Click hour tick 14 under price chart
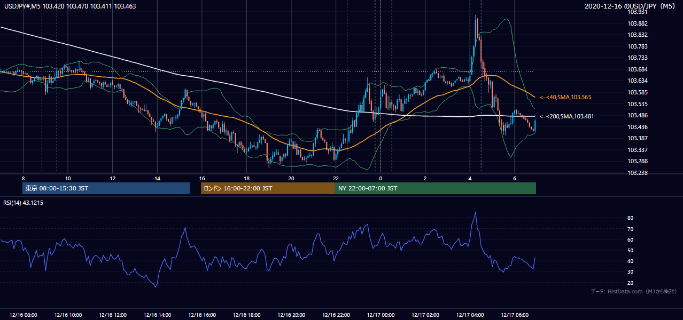Viewport: 683px width, 320px height. pyautogui.click(x=157, y=178)
